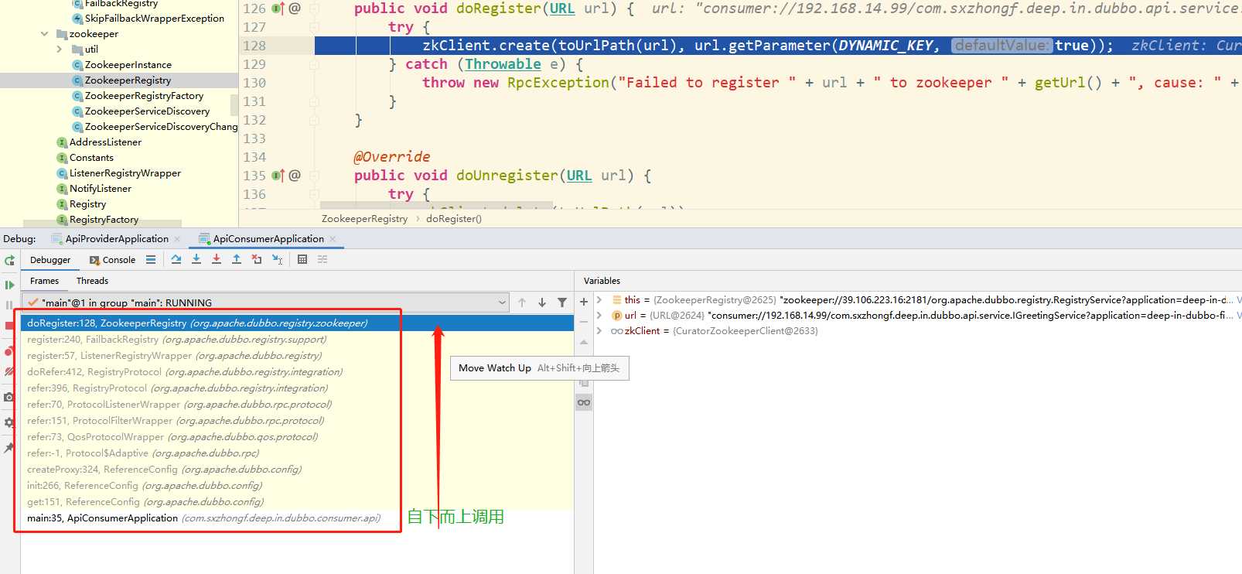Click the frames filter funnel icon
This screenshot has height=574, width=1242.
562,302
